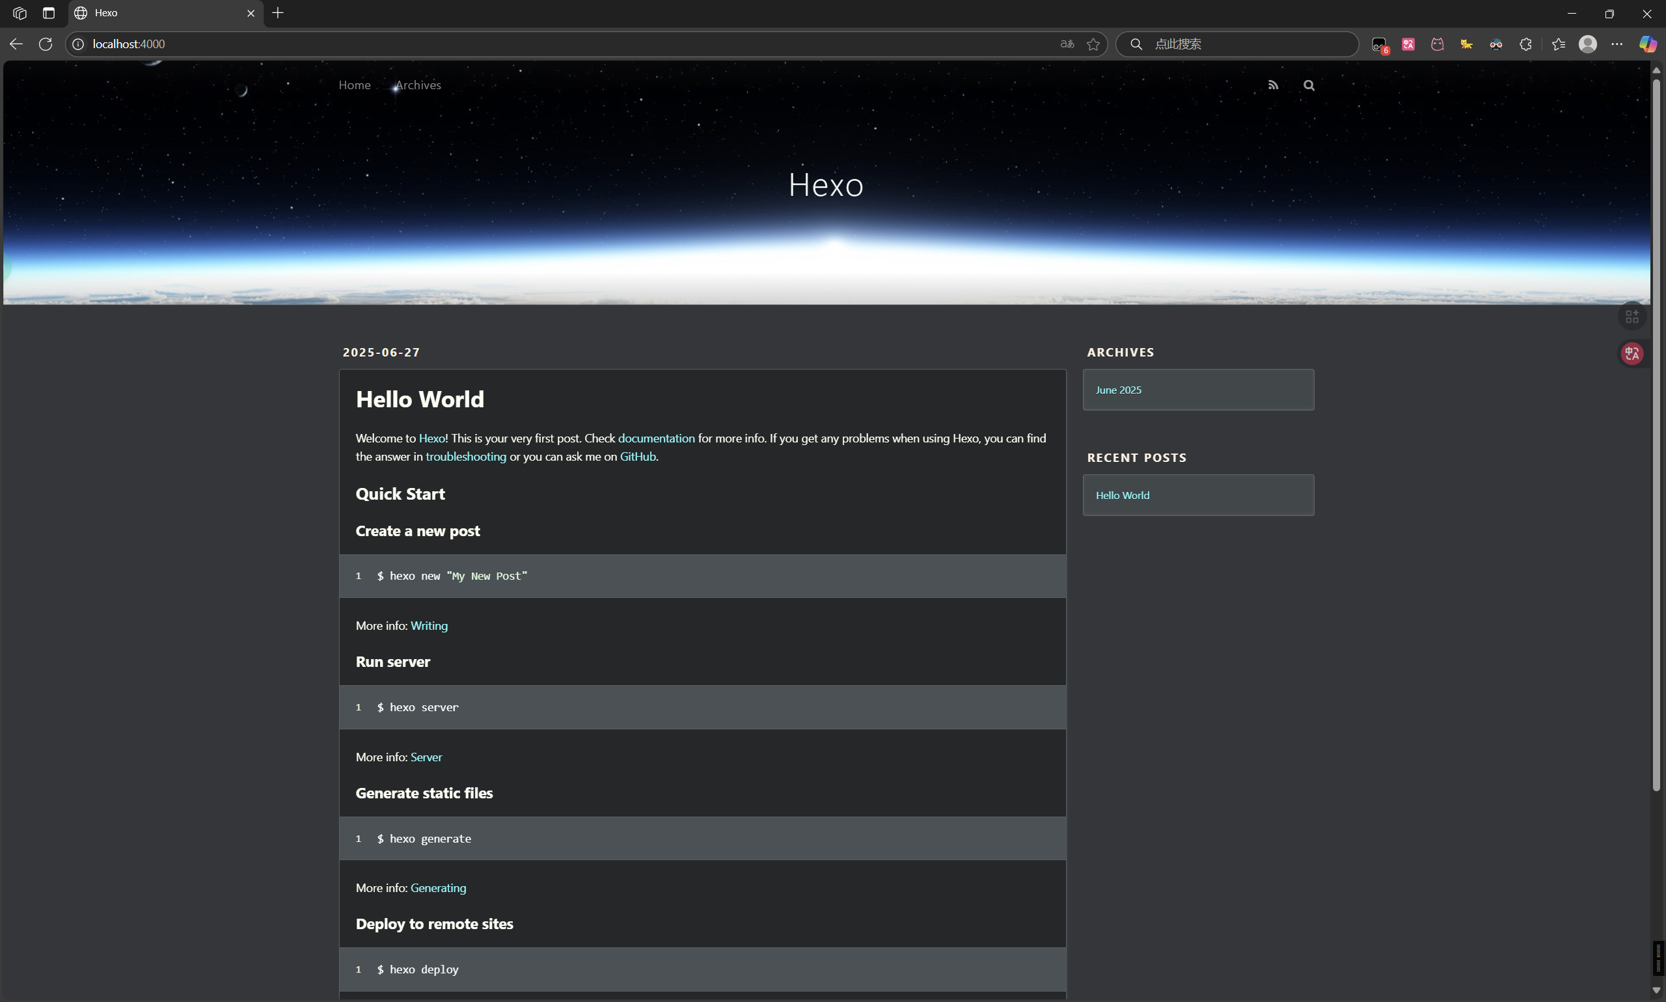Open a new tab with plus button
Screen dimensions: 1666x1002
point(277,13)
